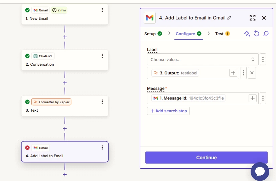Screen dimensions: 276x181
Task: Add a step below Formatter Text step
Action: click(x=65, y=129)
